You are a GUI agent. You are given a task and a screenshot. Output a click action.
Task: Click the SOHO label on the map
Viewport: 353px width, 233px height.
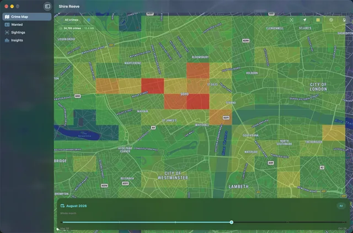click(185, 94)
